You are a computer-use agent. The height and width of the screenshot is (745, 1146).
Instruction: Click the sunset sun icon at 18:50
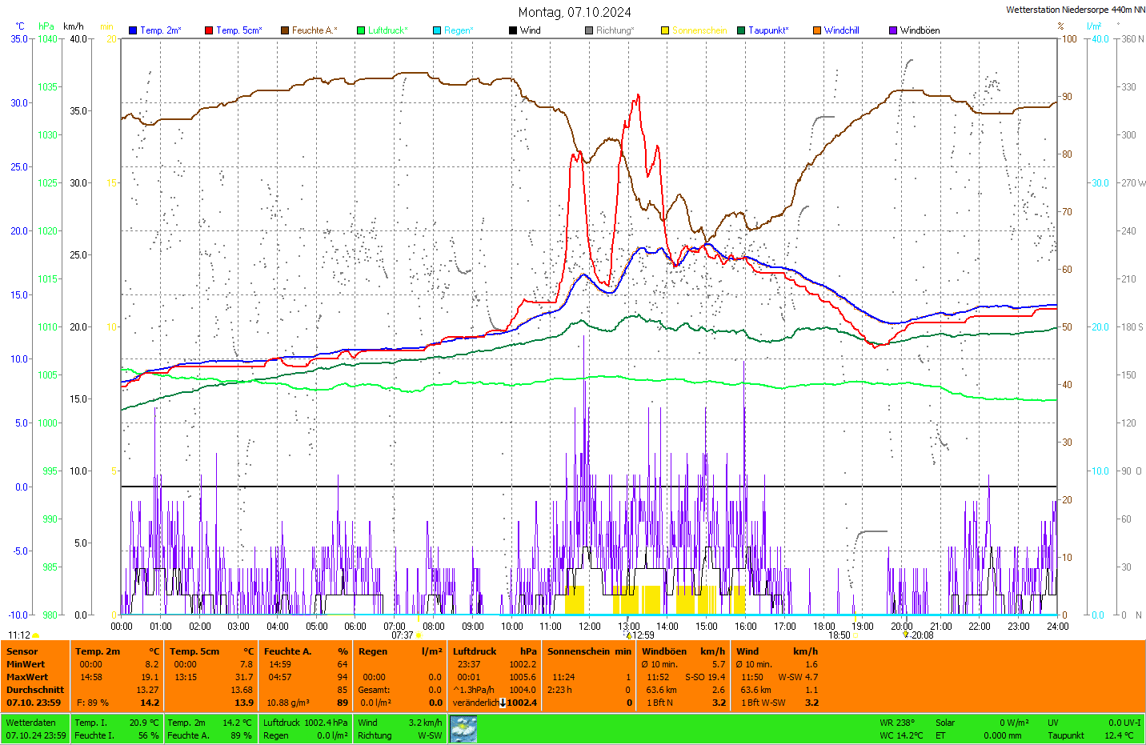[855, 635]
